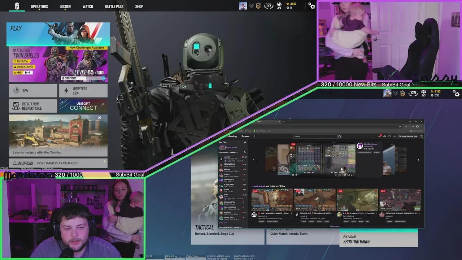Screen dimensions: 462x260
Task: Open settings gear beside the 8155 renown counter
Action: point(456,94)
